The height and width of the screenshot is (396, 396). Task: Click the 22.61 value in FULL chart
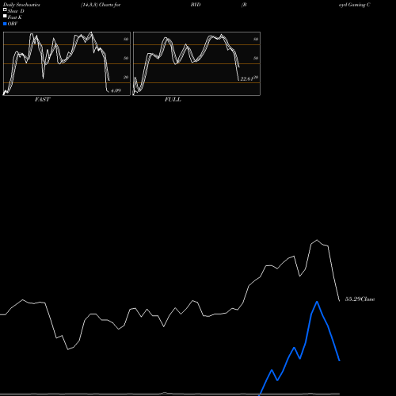(x=246, y=78)
